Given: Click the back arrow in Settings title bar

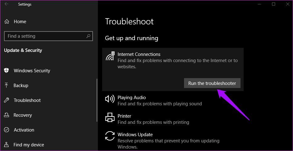Looking at the screenshot, I should (6, 4).
